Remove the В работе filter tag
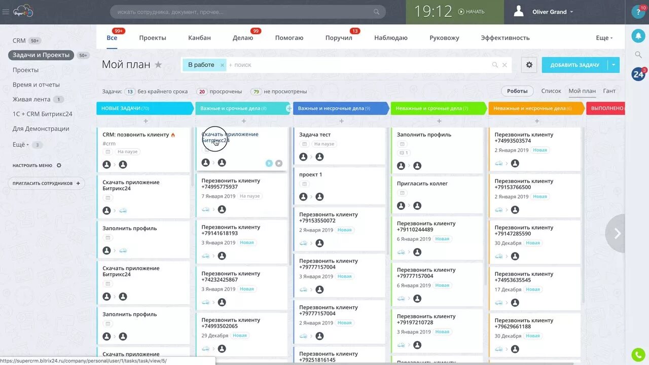This screenshot has height=365, width=649. click(x=222, y=65)
